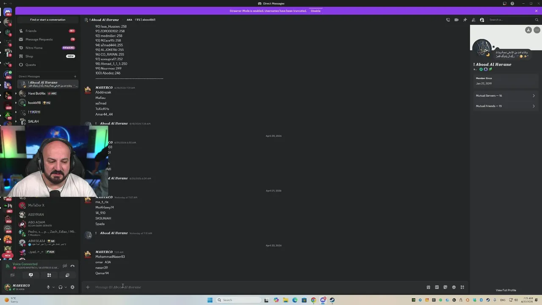The height and width of the screenshot is (305, 542).
Task: Open SALAH direct message
Action: (47, 121)
